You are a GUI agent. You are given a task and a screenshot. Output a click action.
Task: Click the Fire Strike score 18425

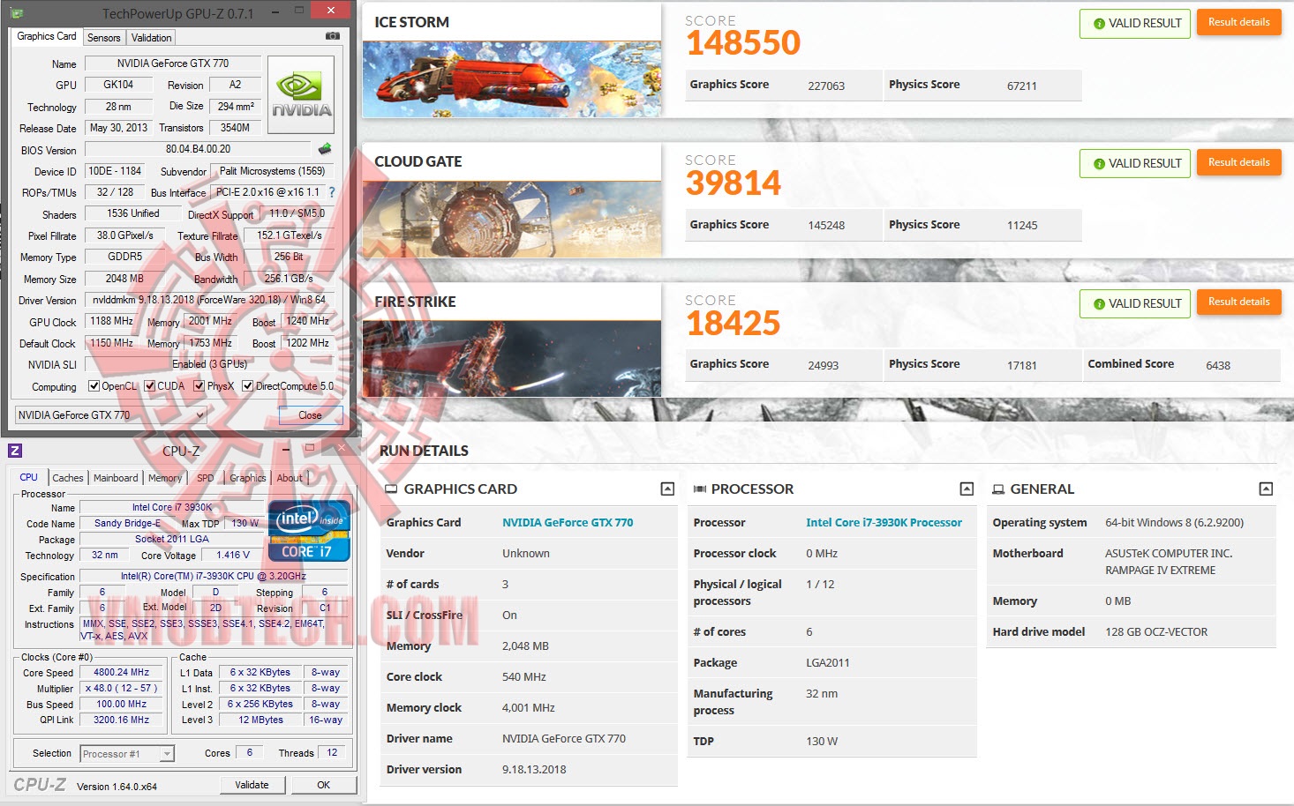click(734, 324)
